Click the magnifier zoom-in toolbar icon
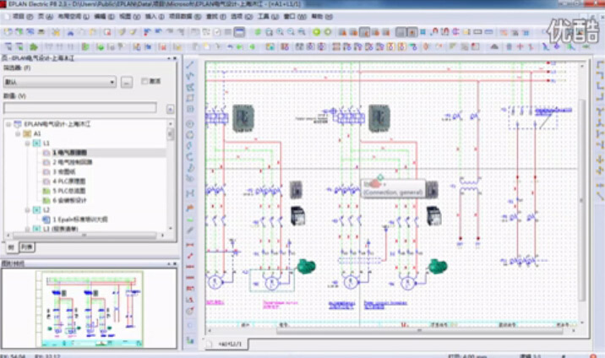605x358 pixels. click(280, 32)
